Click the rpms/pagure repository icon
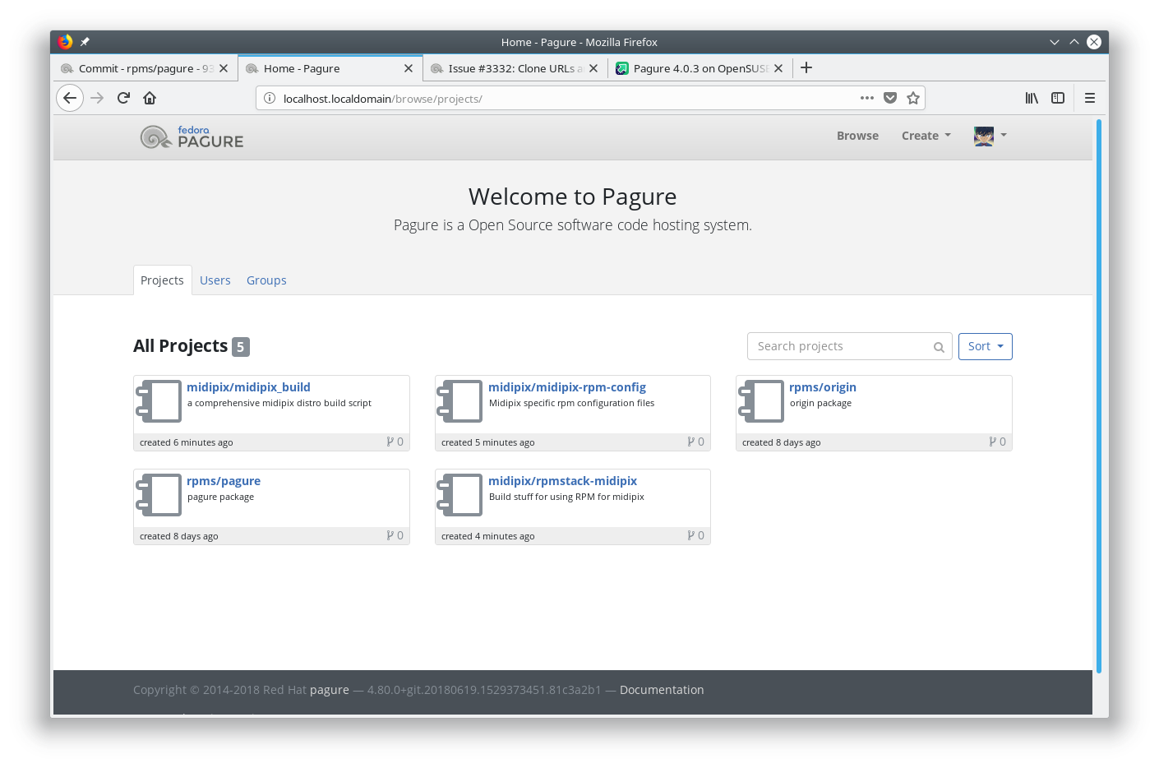The image size is (1159, 768). 159,495
